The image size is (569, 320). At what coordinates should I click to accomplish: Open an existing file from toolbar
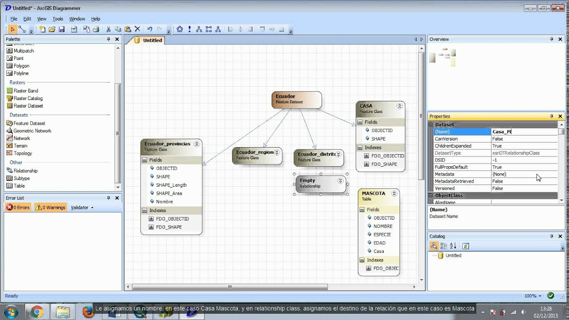pyautogui.click(x=52, y=29)
